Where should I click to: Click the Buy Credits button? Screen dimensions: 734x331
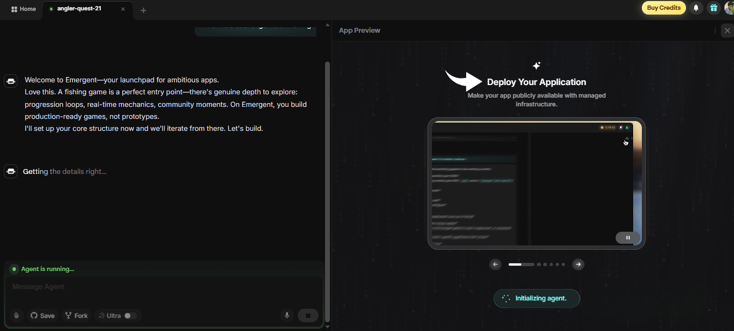click(664, 8)
